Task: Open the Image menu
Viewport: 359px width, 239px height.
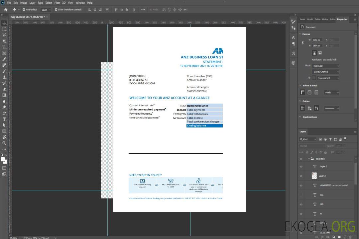Action: [x=23, y=3]
